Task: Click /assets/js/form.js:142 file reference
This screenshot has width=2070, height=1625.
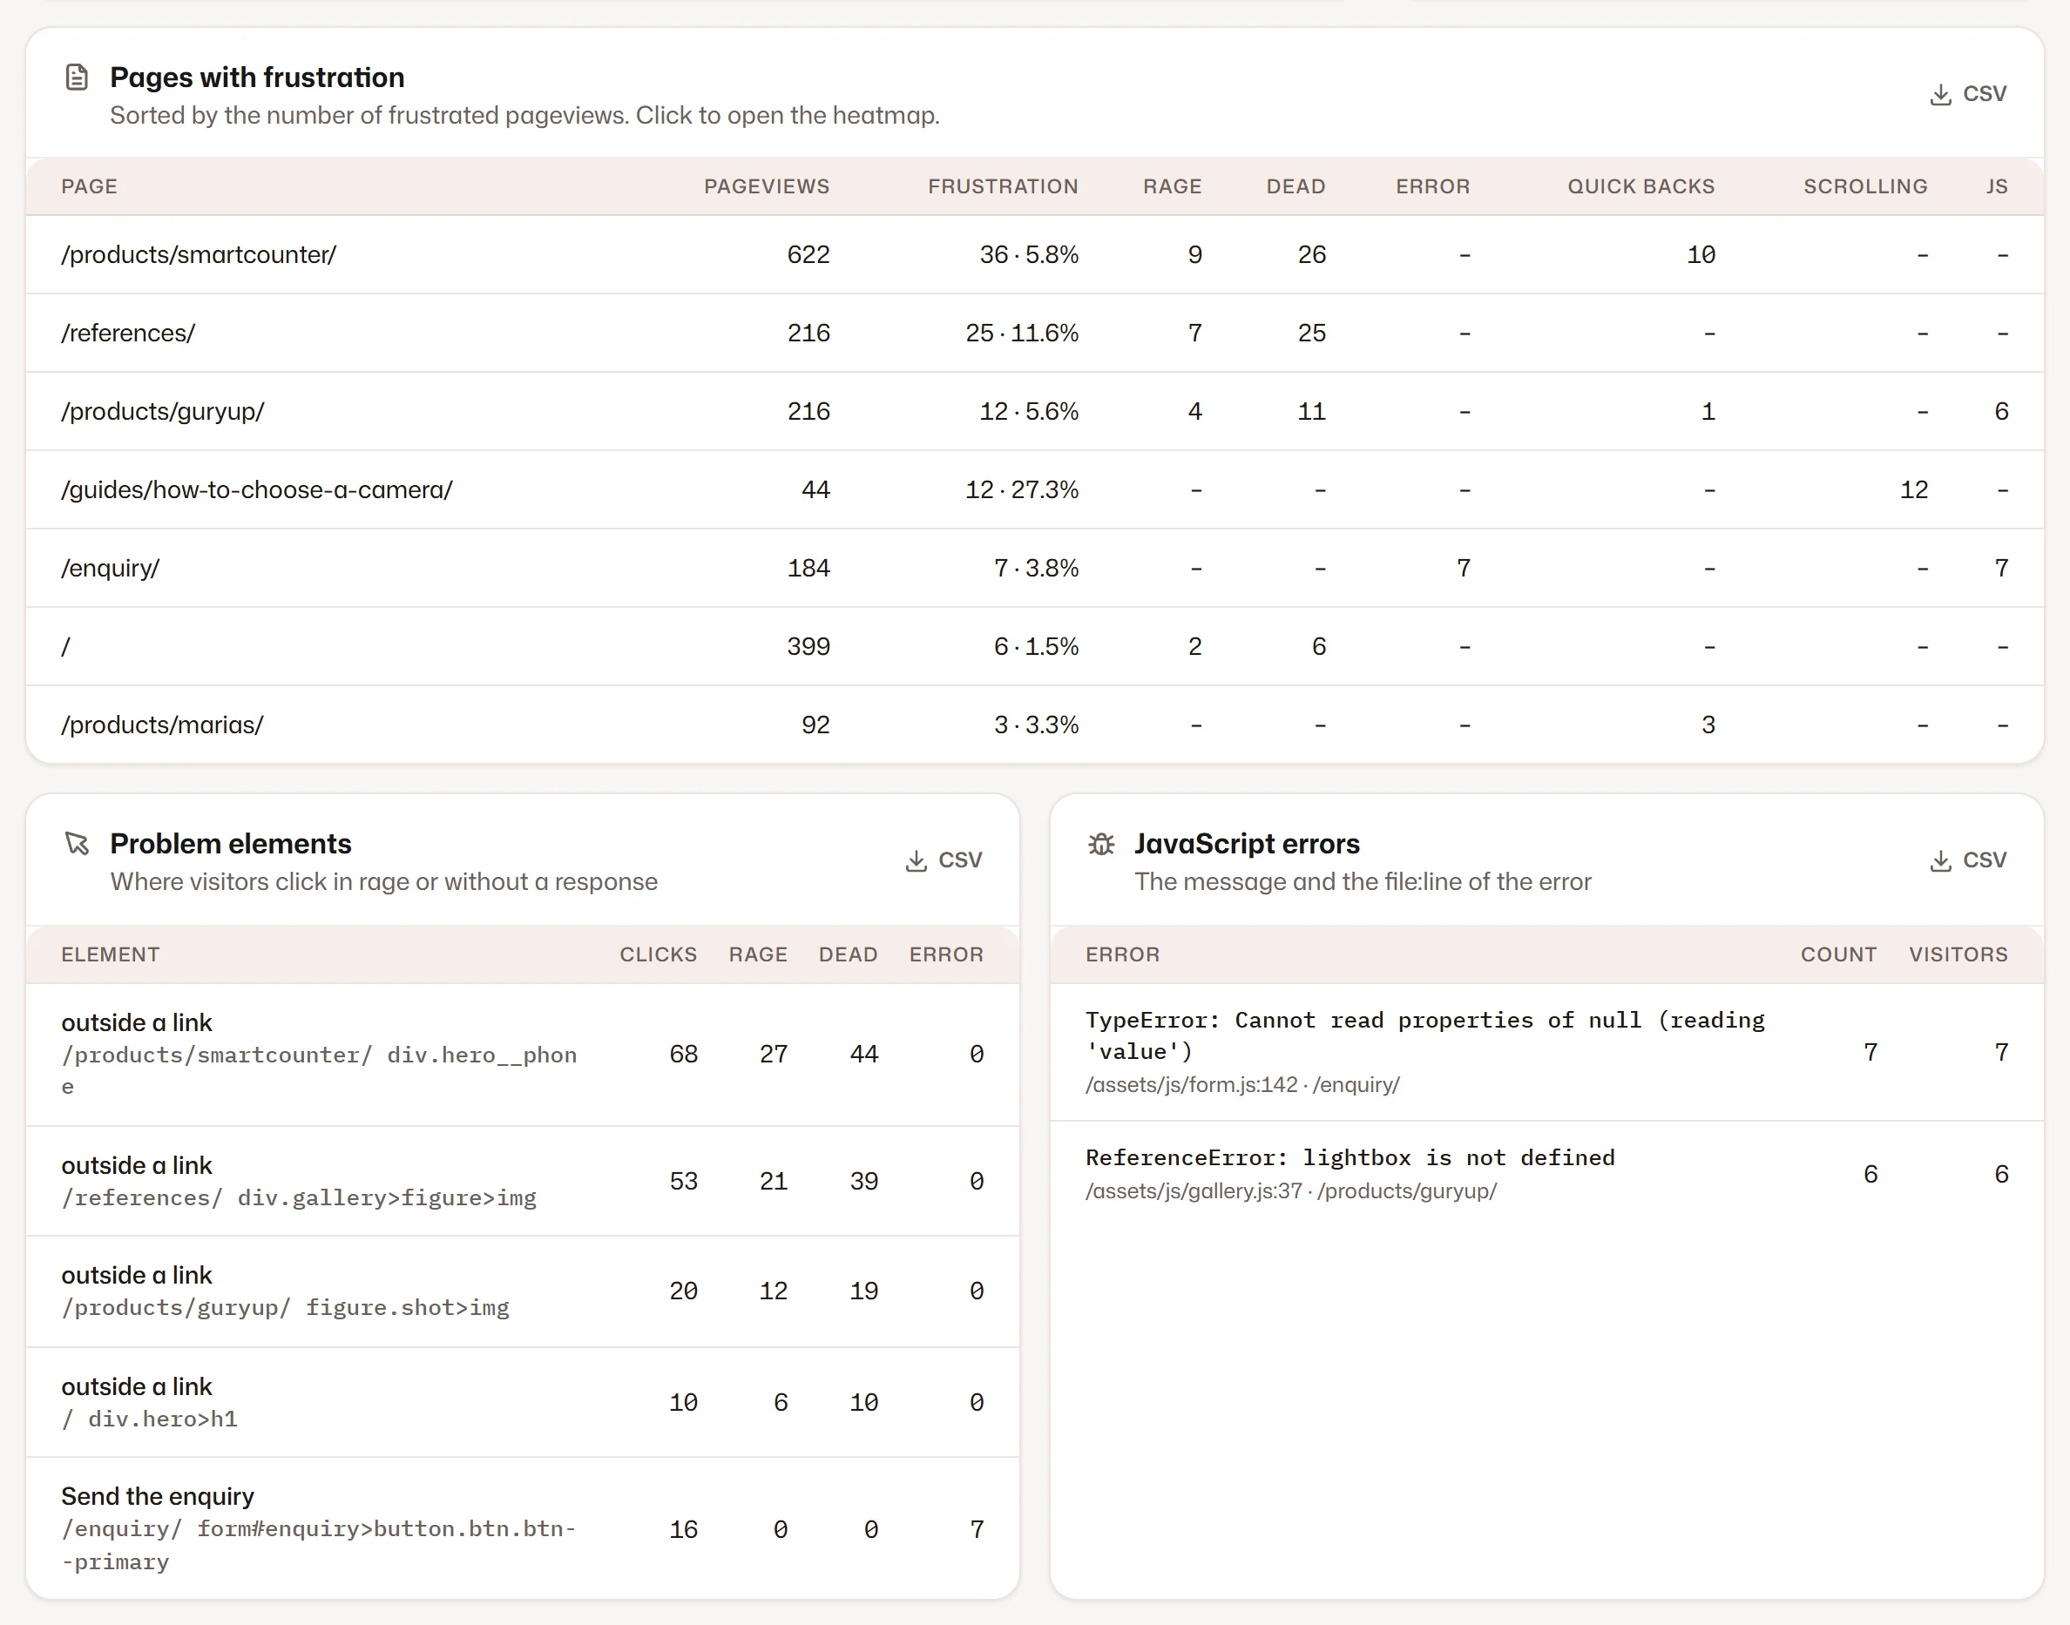Action: (1192, 1086)
